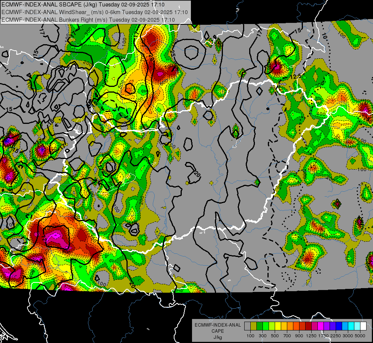Viewport: 373px width, 343px height.
Task: Click the dark green legend swatch
Action: [x=259, y=326]
